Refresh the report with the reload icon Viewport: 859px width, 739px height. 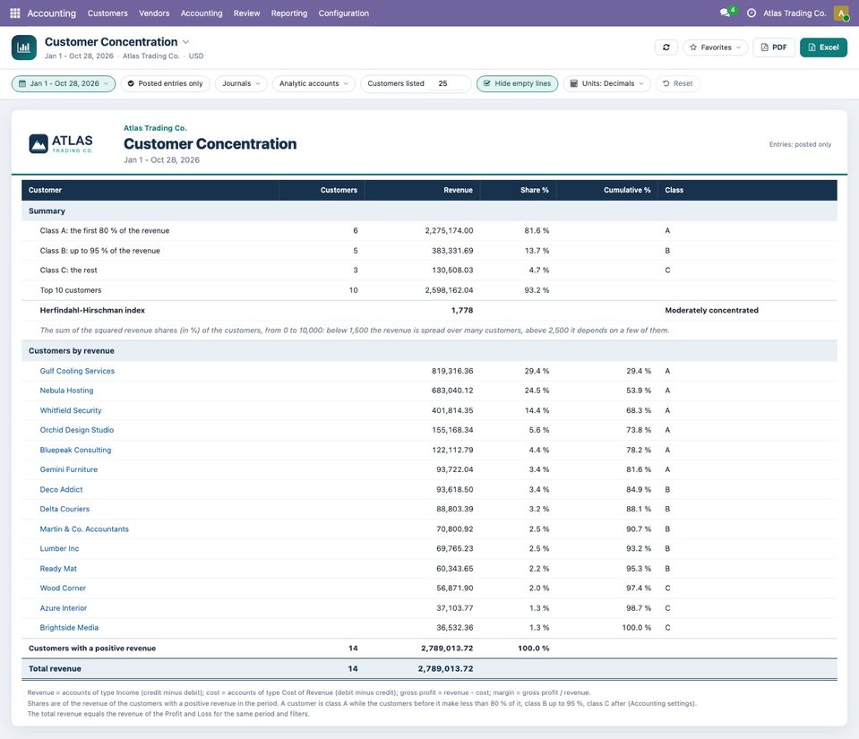pos(666,47)
